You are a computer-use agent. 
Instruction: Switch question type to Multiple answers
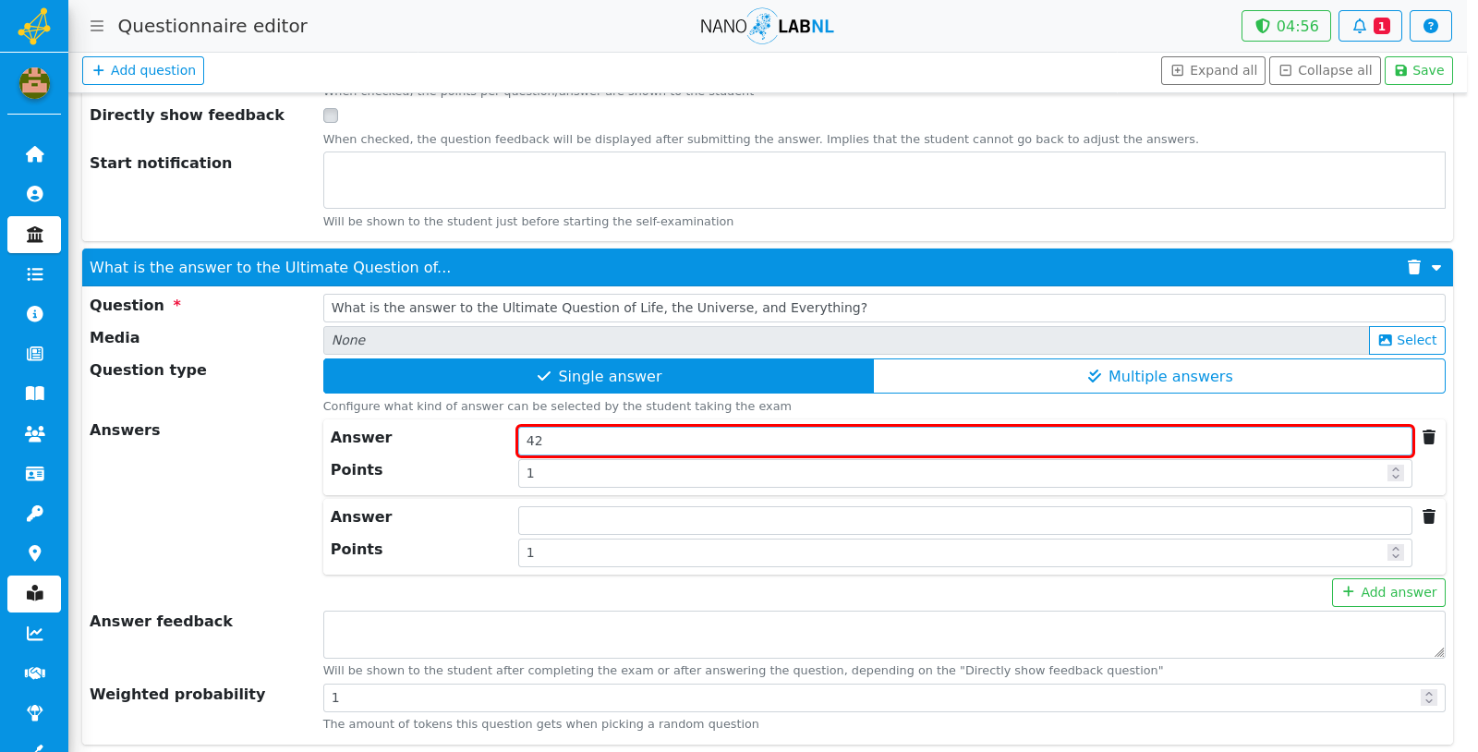pyautogui.click(x=1159, y=376)
